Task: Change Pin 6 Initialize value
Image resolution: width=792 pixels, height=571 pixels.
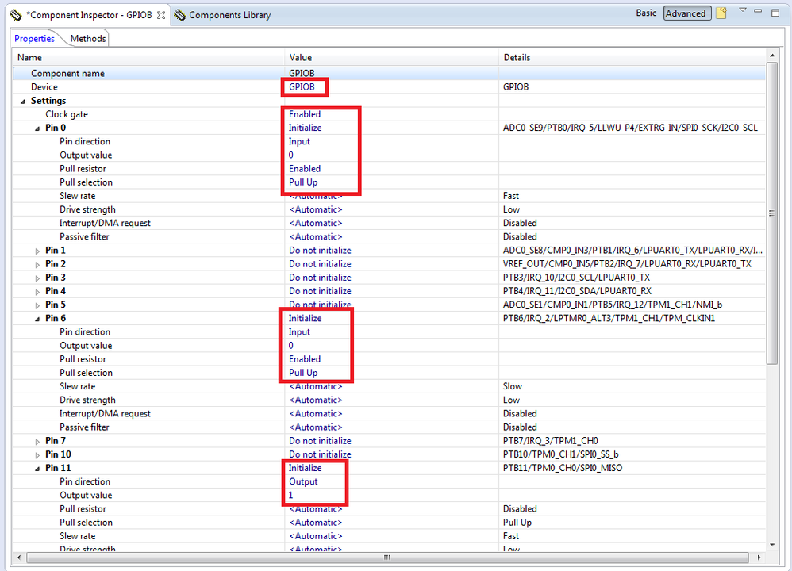Action: point(305,318)
